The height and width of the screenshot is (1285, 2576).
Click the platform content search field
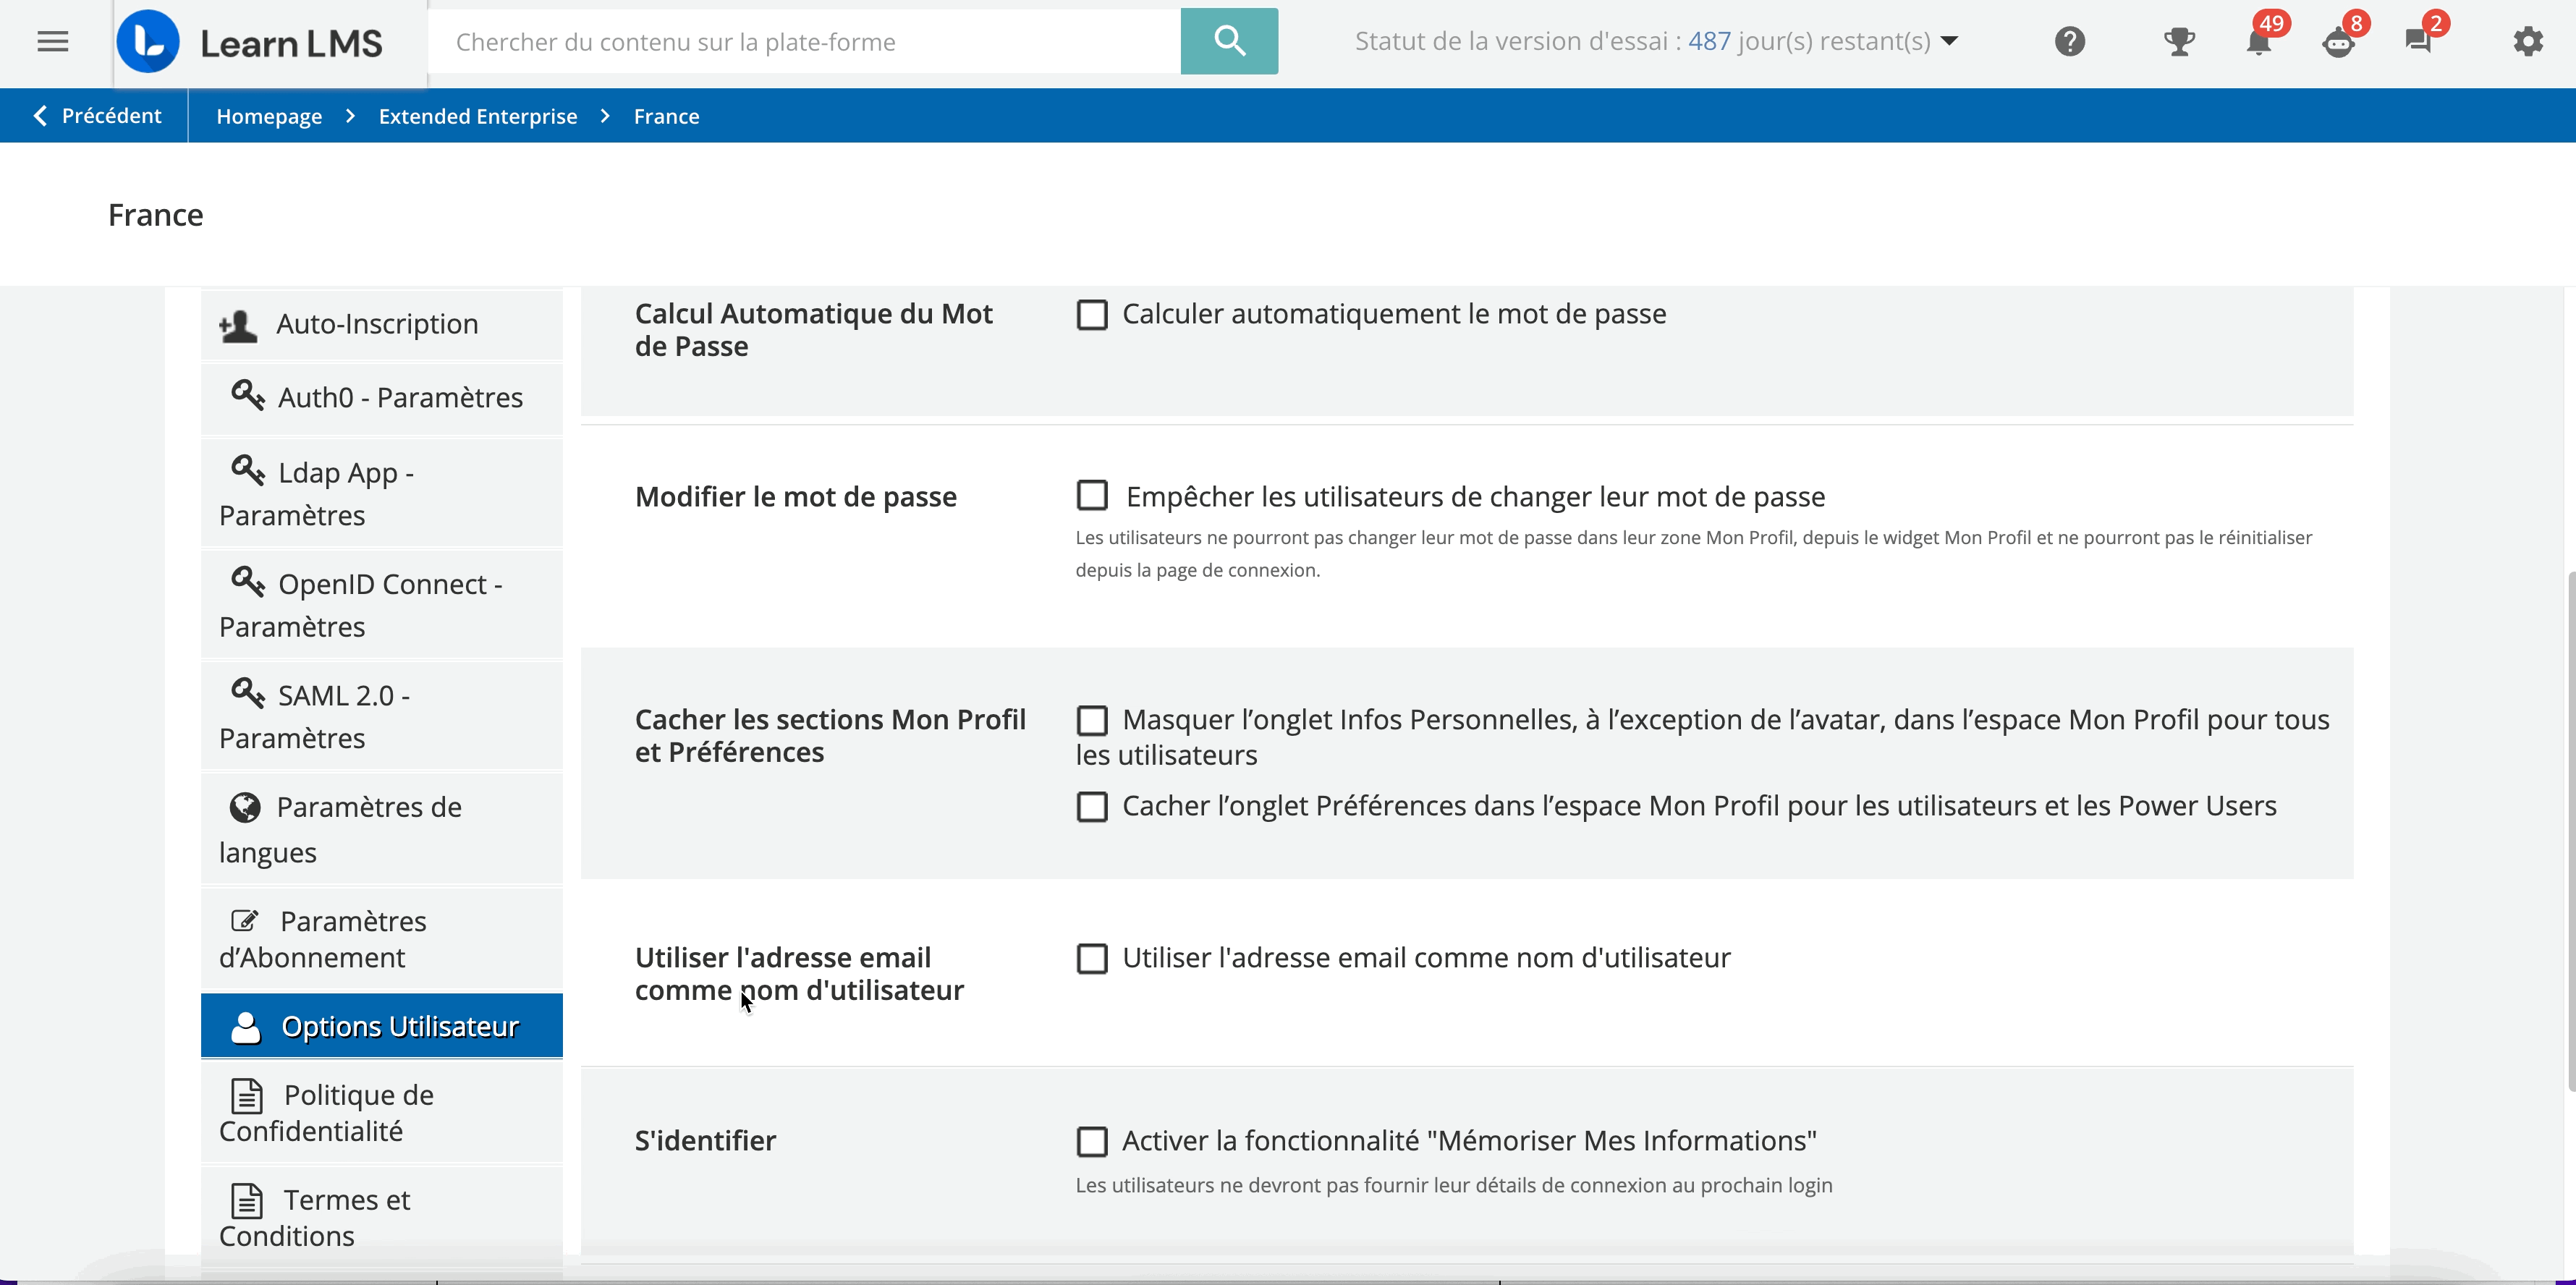(x=804, y=41)
